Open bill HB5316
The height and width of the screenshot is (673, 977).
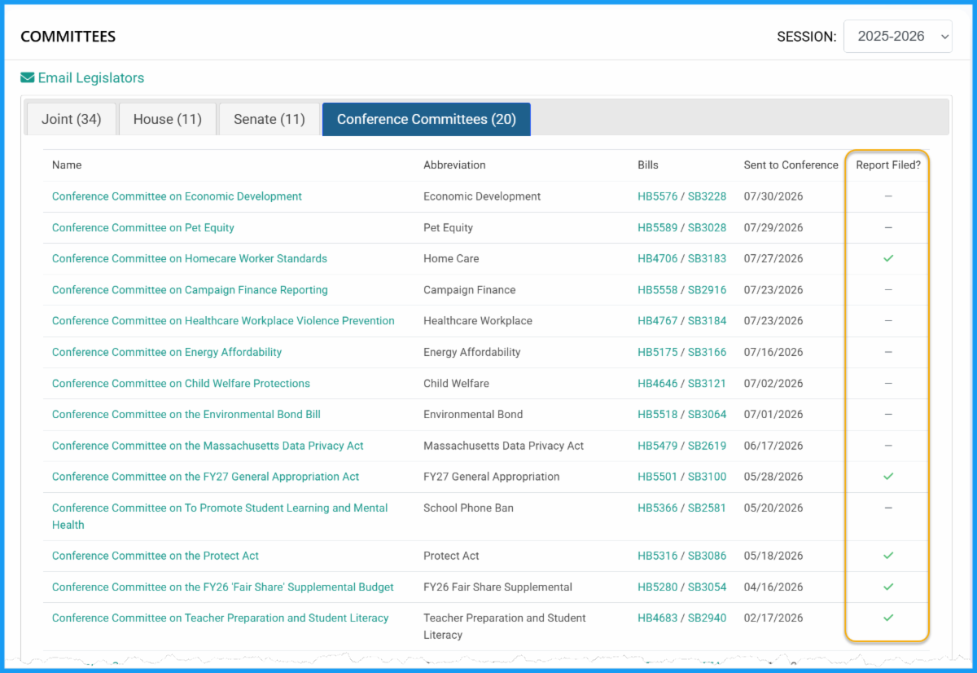pyautogui.click(x=657, y=556)
